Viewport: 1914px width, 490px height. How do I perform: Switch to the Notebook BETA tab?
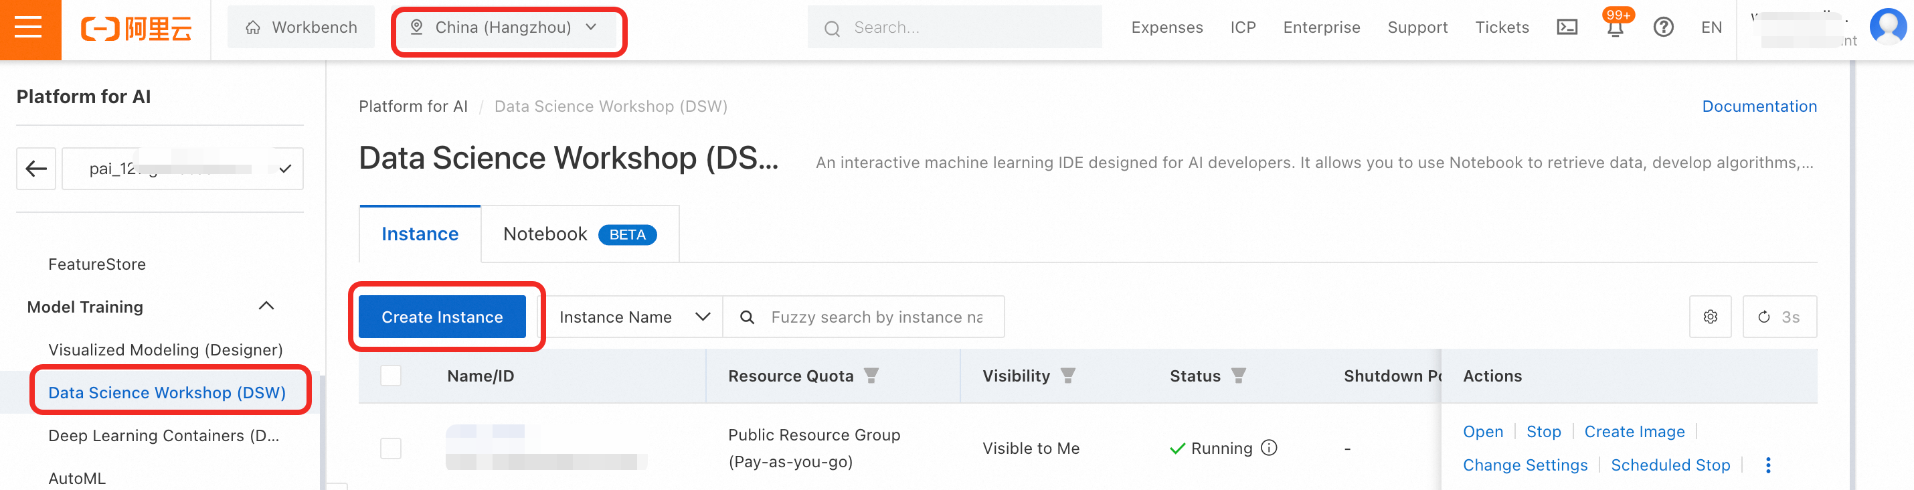pyautogui.click(x=579, y=234)
